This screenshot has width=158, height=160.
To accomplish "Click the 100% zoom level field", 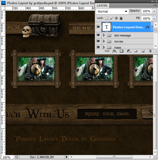I will 7,157.
